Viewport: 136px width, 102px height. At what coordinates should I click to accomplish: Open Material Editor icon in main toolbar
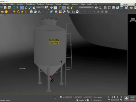[x=126, y=8]
